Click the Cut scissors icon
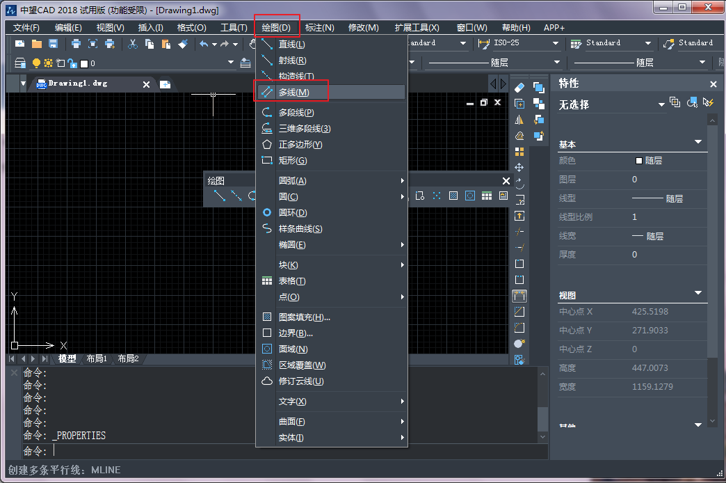 [133, 44]
